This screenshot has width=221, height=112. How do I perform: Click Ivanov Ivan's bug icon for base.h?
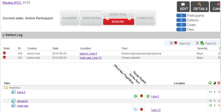point(141,96)
